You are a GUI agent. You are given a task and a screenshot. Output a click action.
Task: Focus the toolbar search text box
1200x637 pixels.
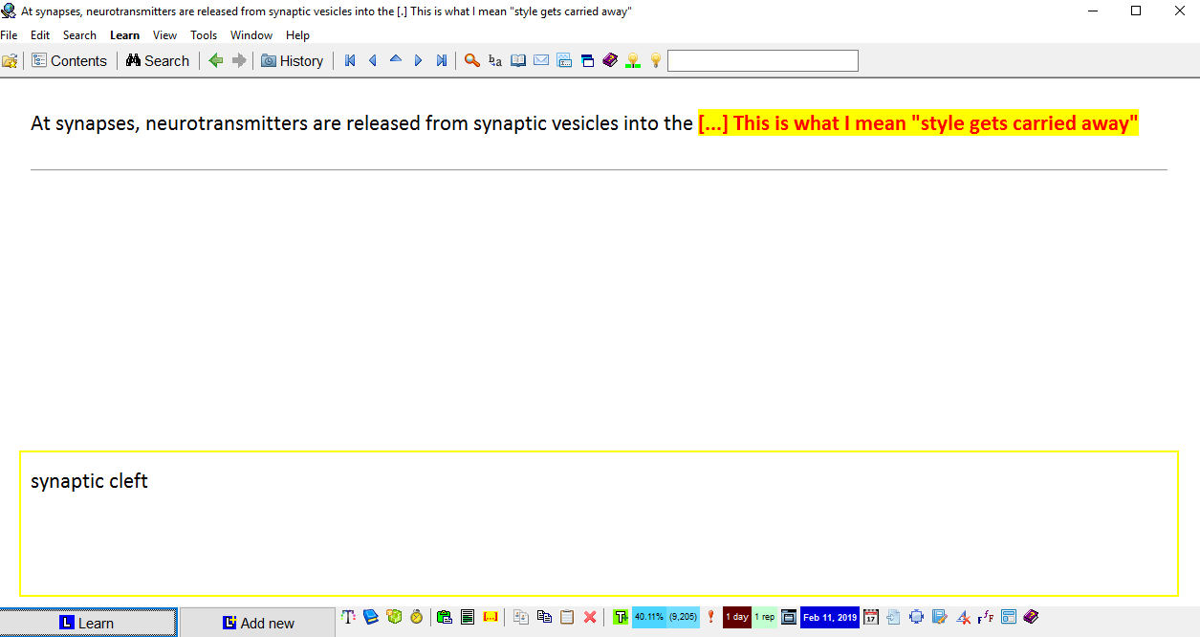click(763, 61)
